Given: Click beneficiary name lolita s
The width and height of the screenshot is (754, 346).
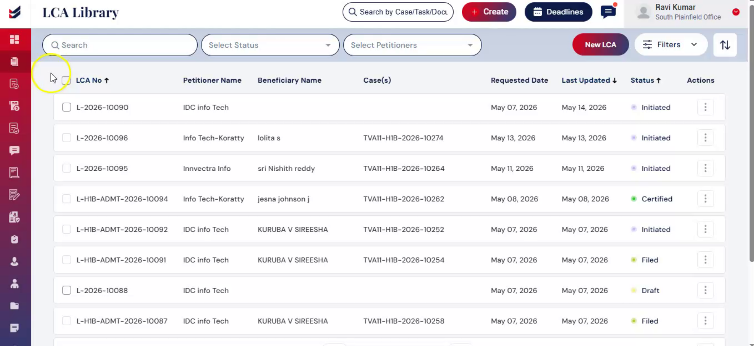Looking at the screenshot, I should point(269,138).
